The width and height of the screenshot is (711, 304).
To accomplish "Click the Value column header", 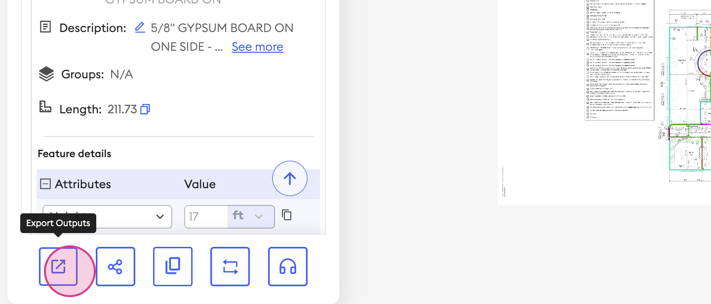I will (199, 184).
